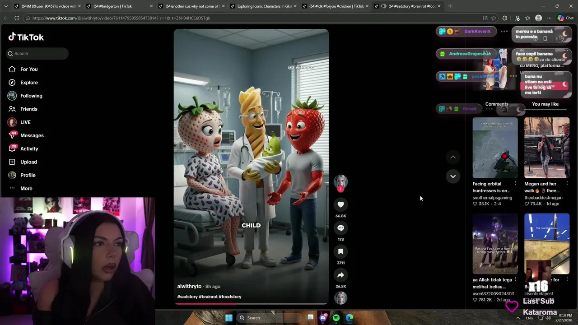
Task: Open options for ya Allah tidak tega
Action: point(515,280)
